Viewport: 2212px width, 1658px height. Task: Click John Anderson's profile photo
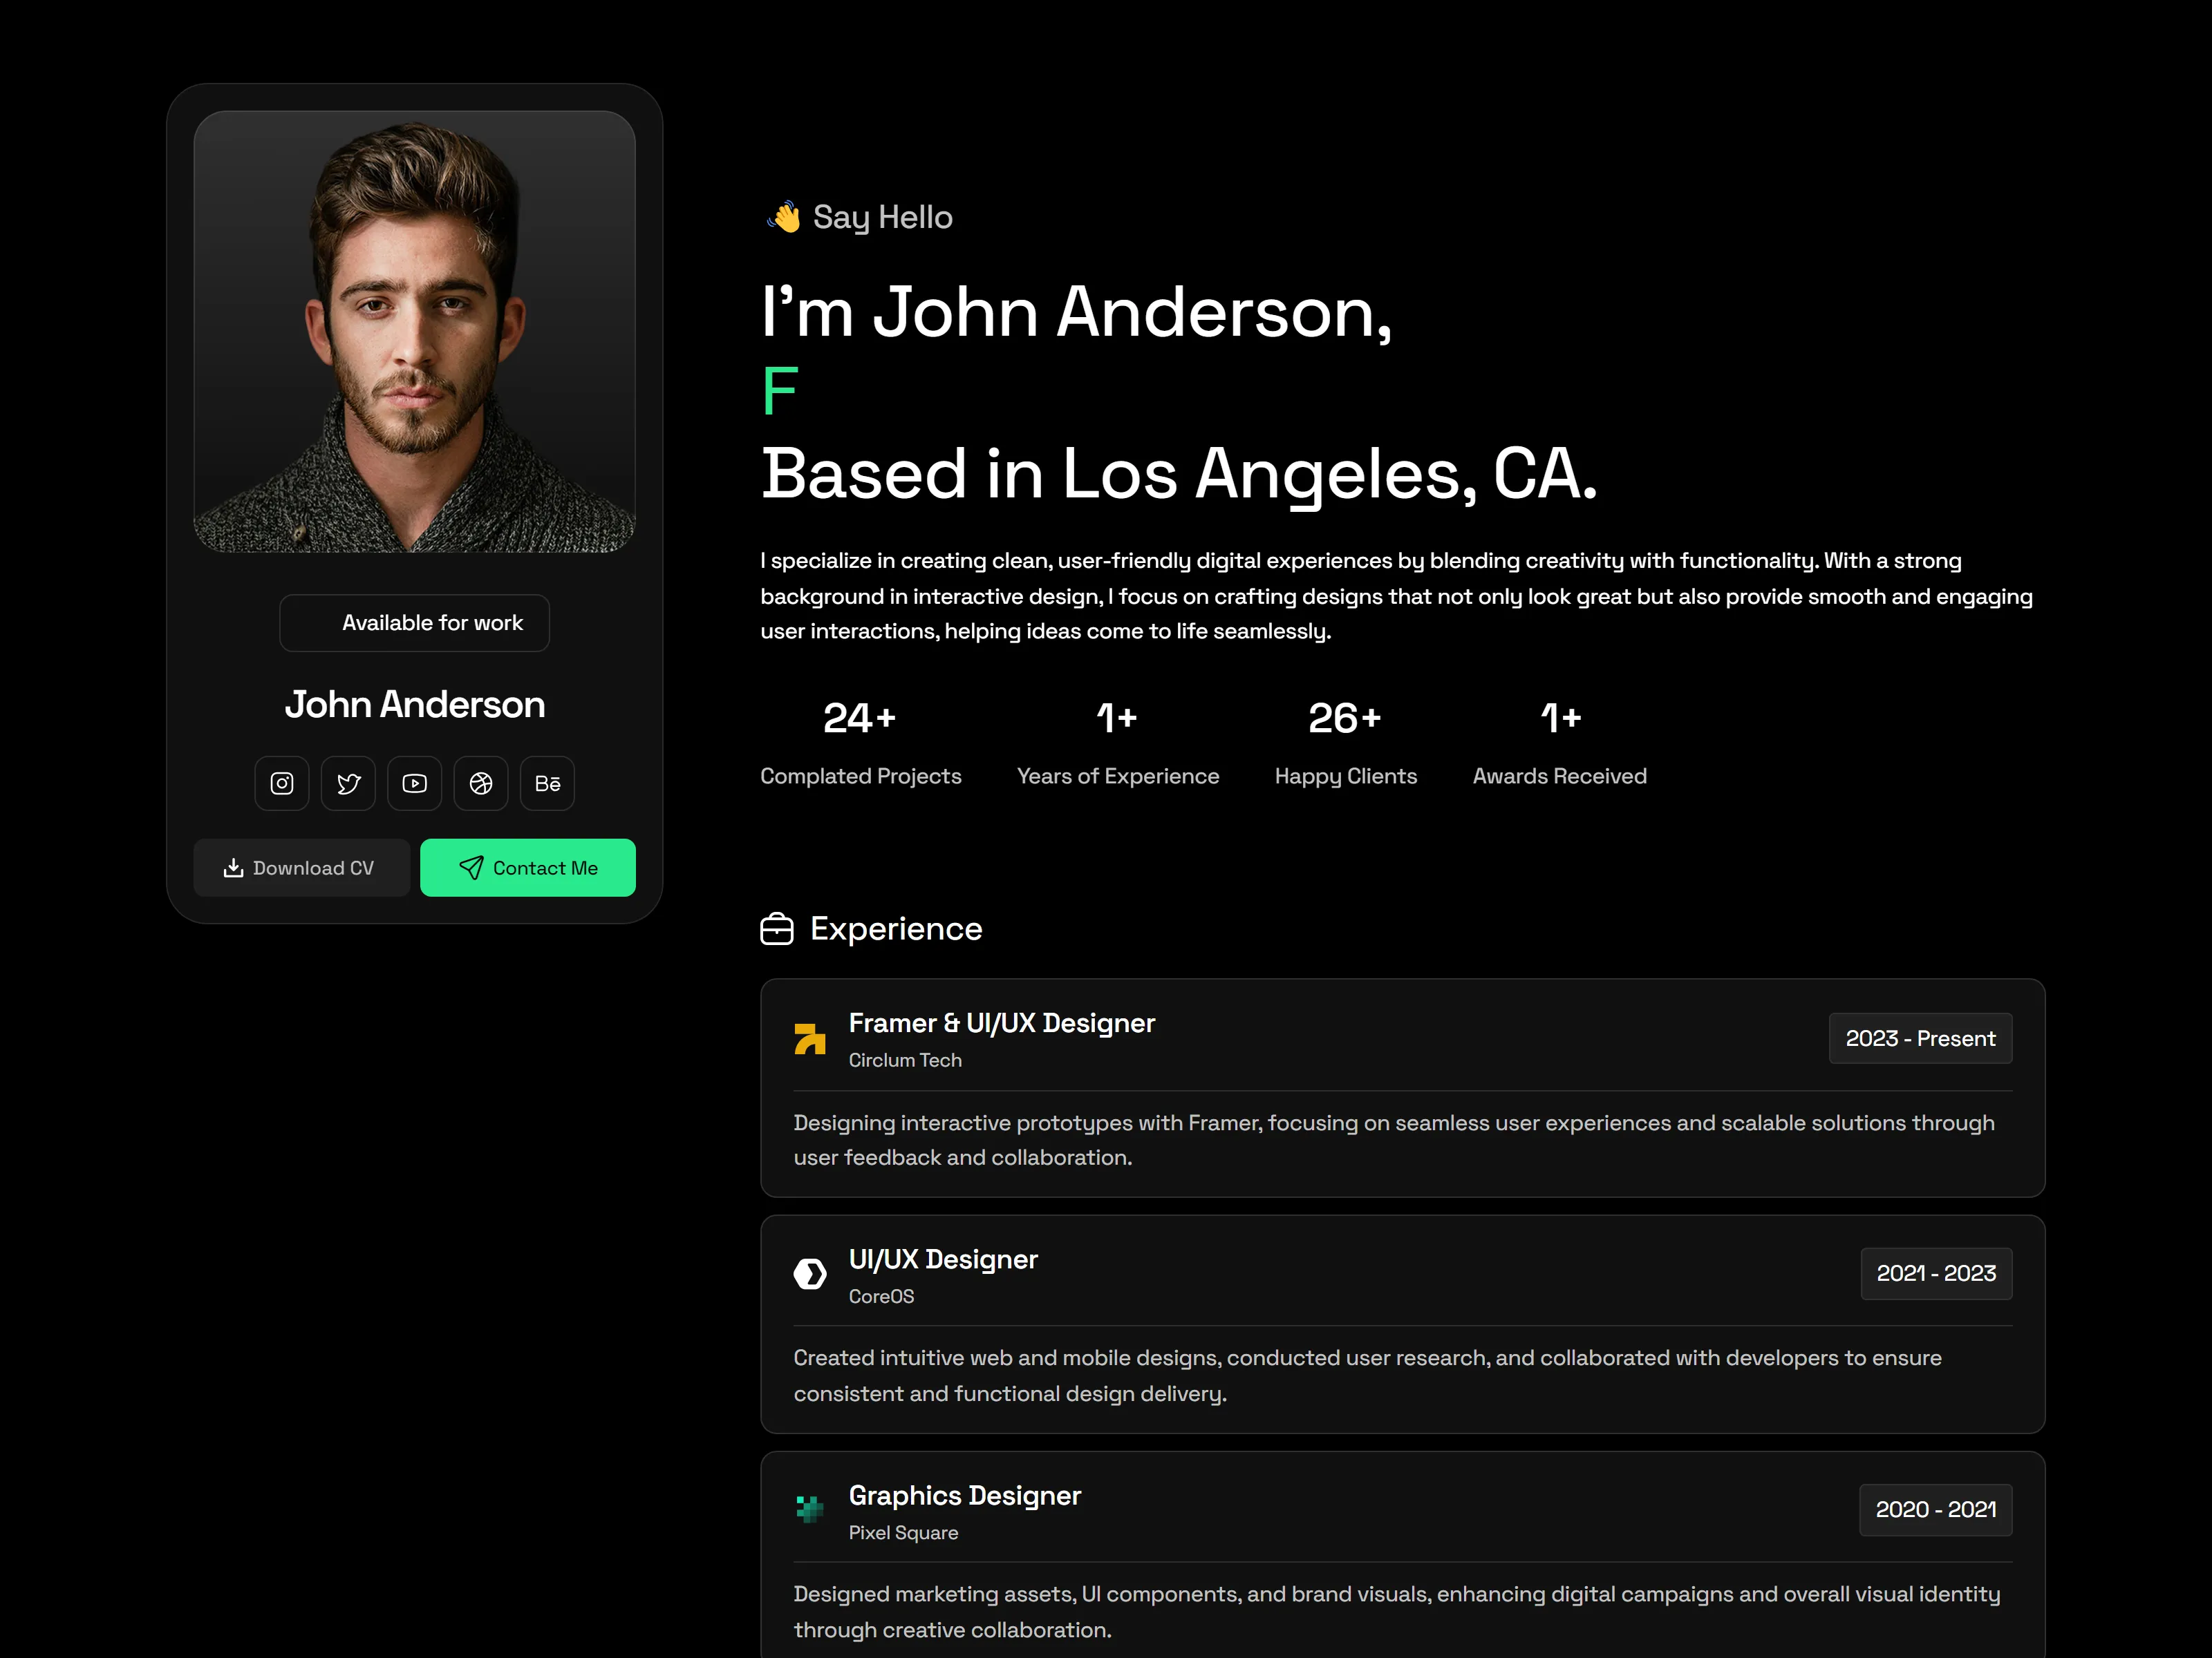(x=414, y=332)
